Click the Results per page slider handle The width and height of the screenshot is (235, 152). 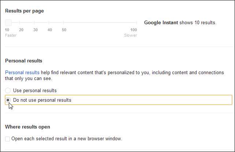tap(8, 23)
